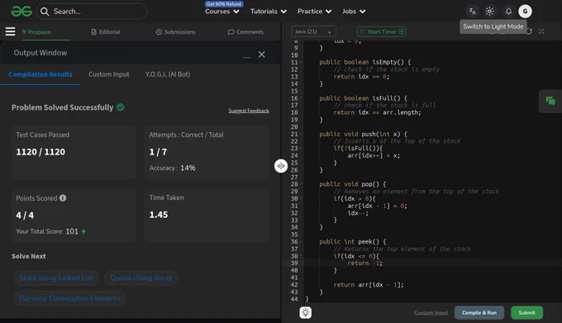Click the green success checkmark icon
This screenshot has width=562, height=323.
tap(121, 107)
